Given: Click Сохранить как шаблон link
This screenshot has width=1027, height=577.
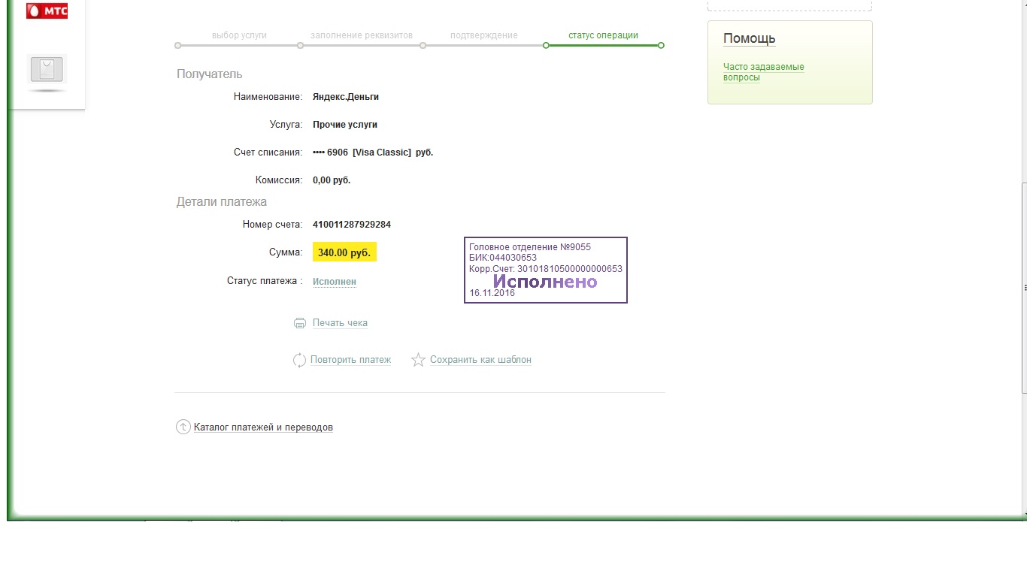Looking at the screenshot, I should pos(480,360).
